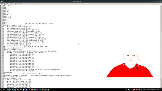Screen dimensions: 162x91
Task: Click the line appending 'pm2_5' component
Action: click(x=26, y=39)
